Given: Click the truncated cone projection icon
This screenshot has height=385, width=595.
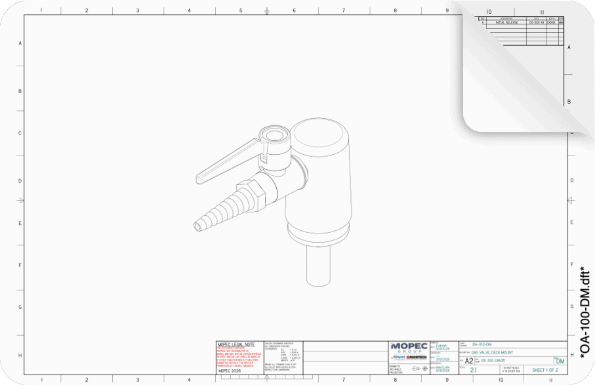Looking at the screenshot, I should click(x=415, y=369).
